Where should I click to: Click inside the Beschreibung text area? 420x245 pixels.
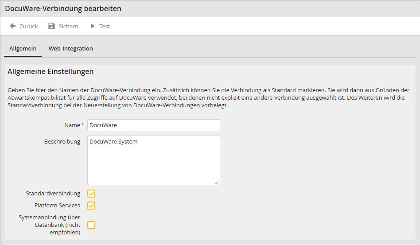(153, 160)
